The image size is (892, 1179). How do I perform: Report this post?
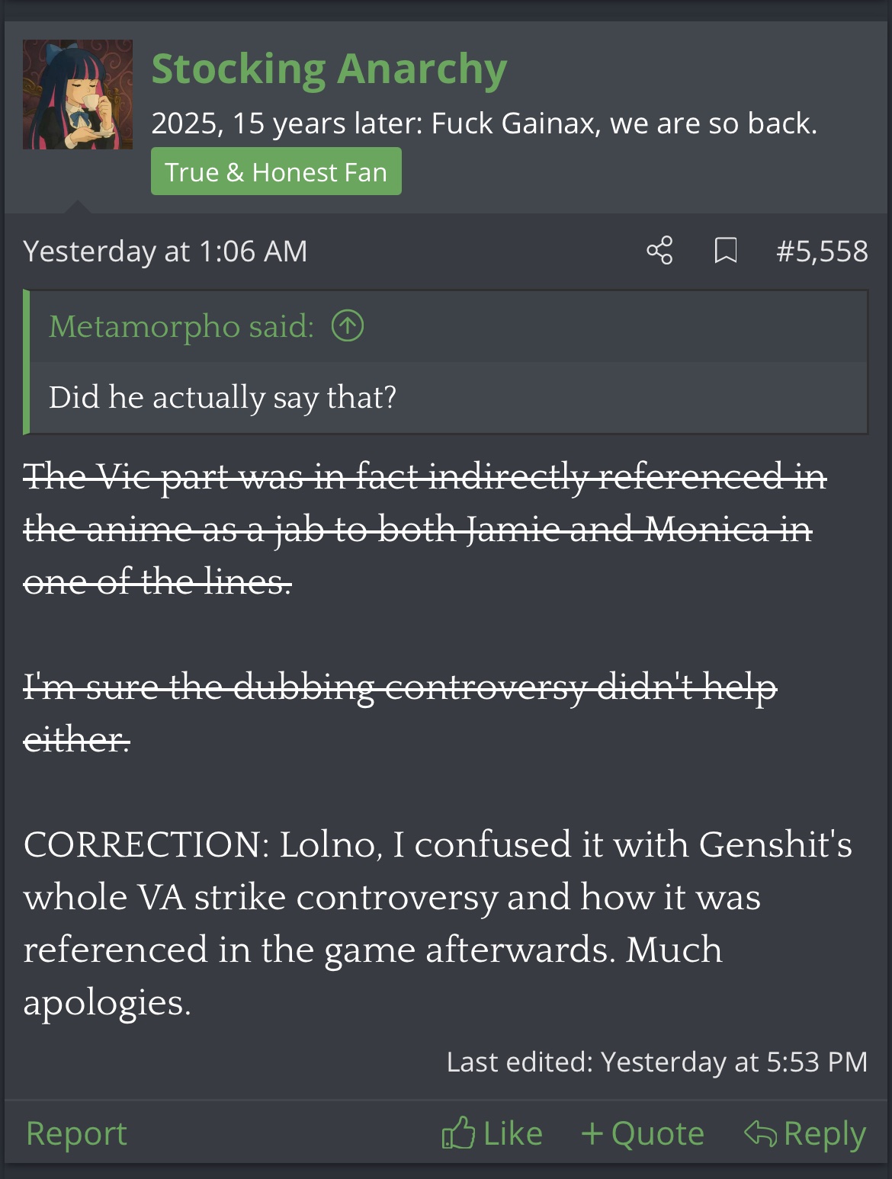[76, 1133]
